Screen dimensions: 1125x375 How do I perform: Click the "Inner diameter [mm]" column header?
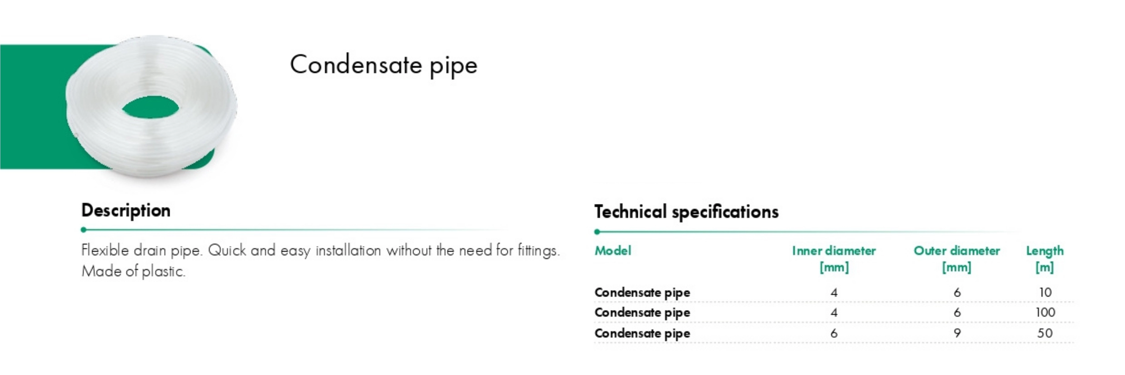pos(834,258)
